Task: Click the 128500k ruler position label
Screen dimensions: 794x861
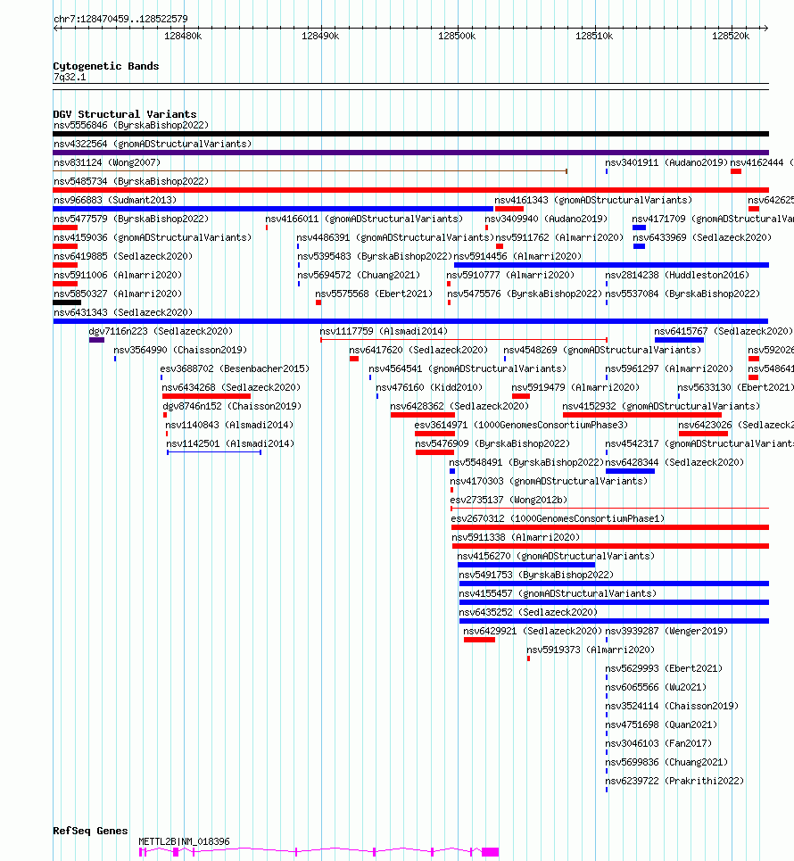Action: point(457,37)
